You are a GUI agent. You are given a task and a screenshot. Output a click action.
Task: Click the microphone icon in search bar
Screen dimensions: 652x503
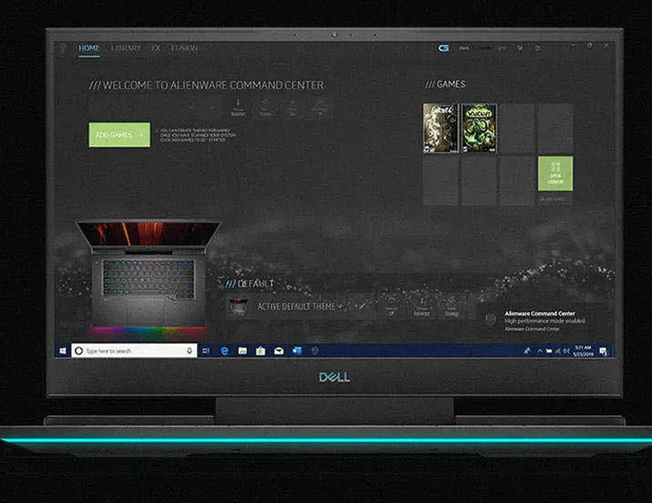pyautogui.click(x=189, y=351)
